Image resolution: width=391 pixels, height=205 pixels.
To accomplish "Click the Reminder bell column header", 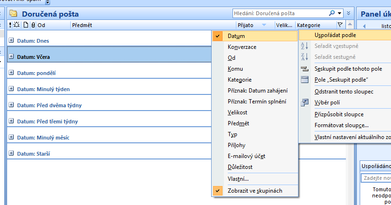I will 17,25.
